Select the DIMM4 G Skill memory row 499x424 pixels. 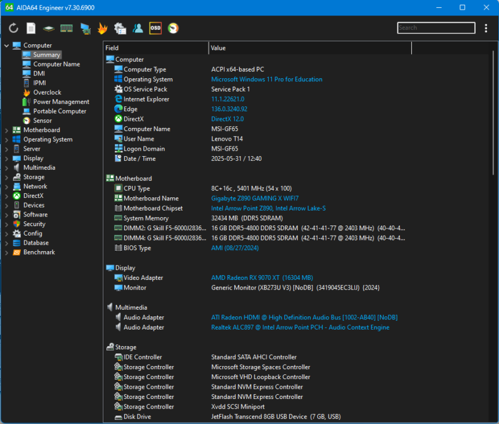[x=258, y=238]
